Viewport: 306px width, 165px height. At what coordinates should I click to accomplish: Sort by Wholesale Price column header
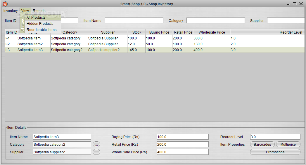(212, 32)
